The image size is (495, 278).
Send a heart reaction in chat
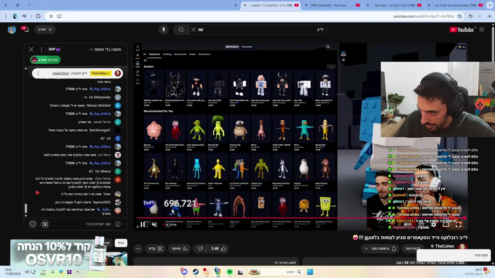33,224
